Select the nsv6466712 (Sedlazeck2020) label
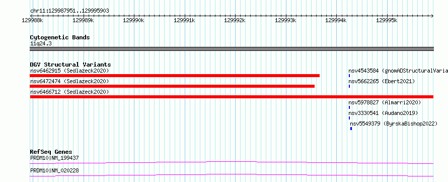The image size is (448, 182). 69,92
